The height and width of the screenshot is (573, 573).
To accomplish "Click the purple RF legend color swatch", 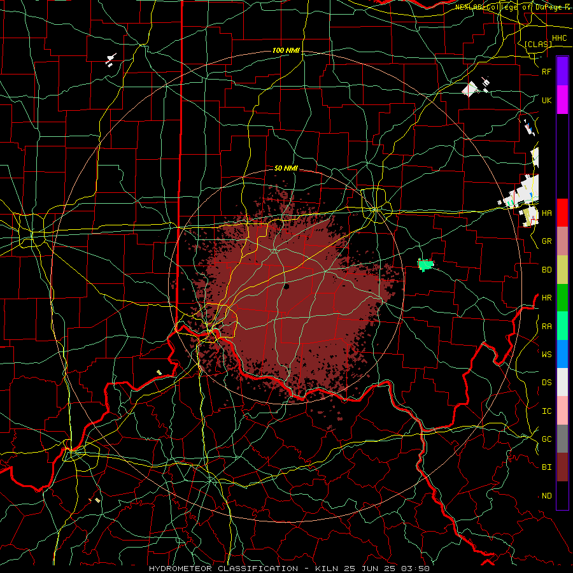I will pos(562,71).
